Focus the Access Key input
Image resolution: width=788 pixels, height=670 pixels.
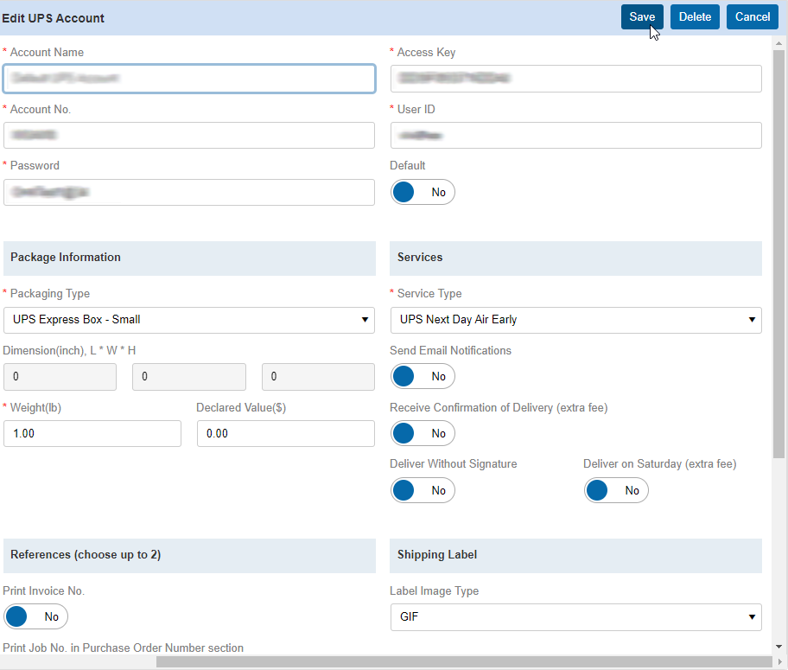click(575, 79)
